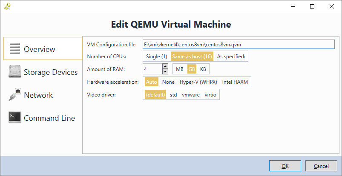Viewport: 342px width, 176px height.
Task: Select the Storage Devices hard disk icon
Action: pyautogui.click(x=15, y=71)
